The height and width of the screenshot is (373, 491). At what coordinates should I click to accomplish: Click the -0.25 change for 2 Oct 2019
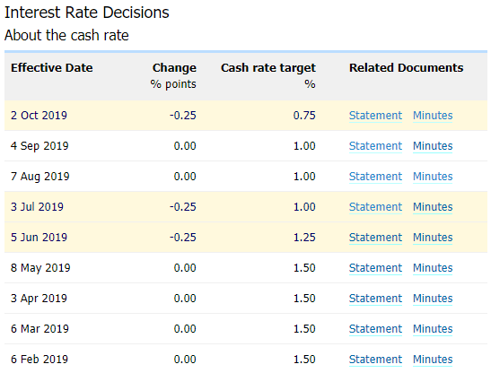pos(183,116)
